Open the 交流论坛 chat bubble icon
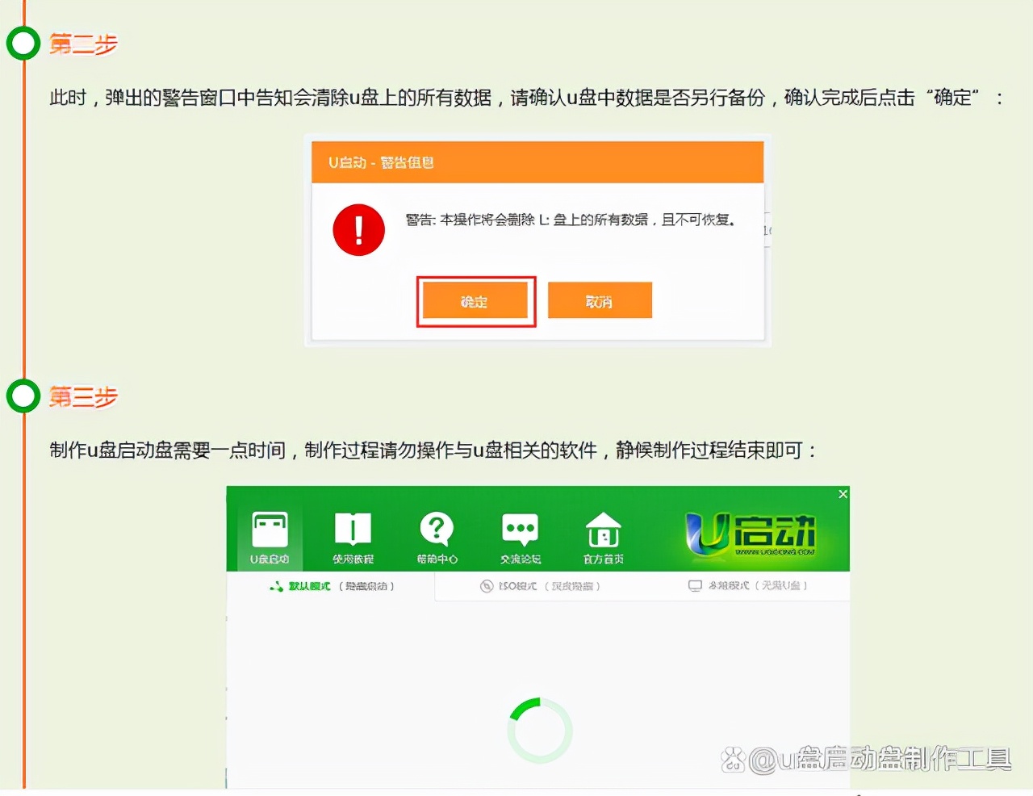This screenshot has height=796, width=1033. coord(521,537)
